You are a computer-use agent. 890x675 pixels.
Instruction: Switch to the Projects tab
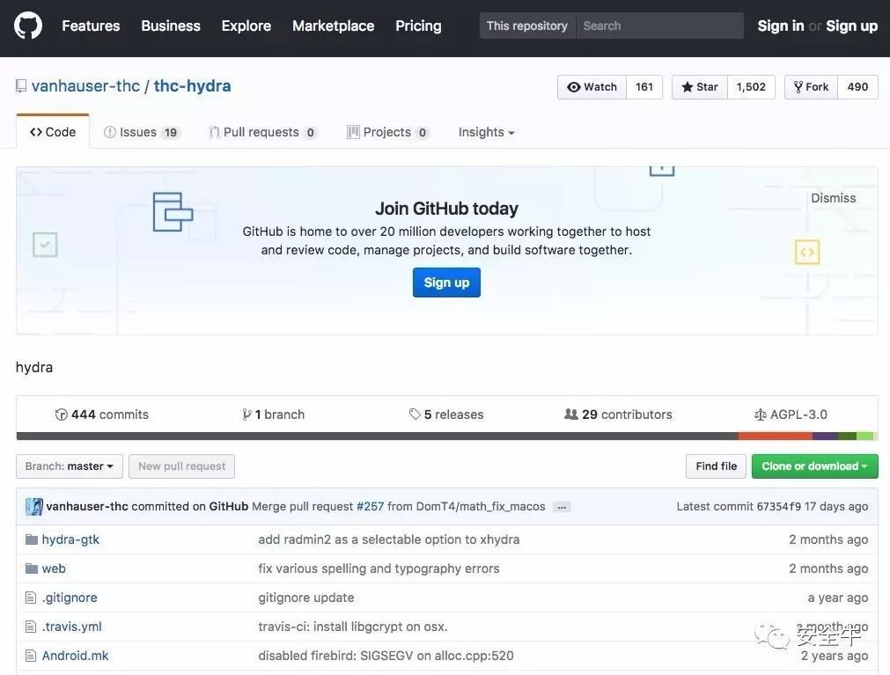pyautogui.click(x=387, y=132)
